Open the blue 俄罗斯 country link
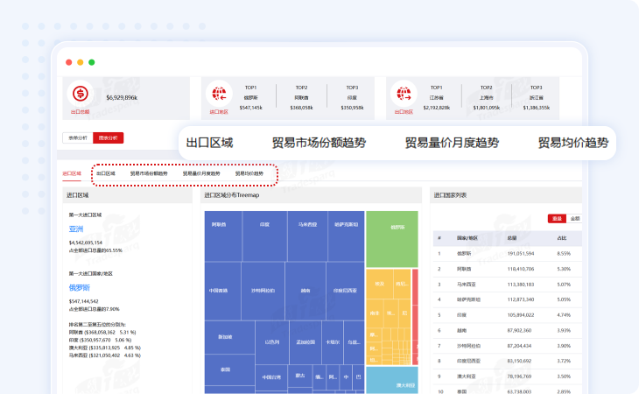The image size is (639, 394). (80, 286)
